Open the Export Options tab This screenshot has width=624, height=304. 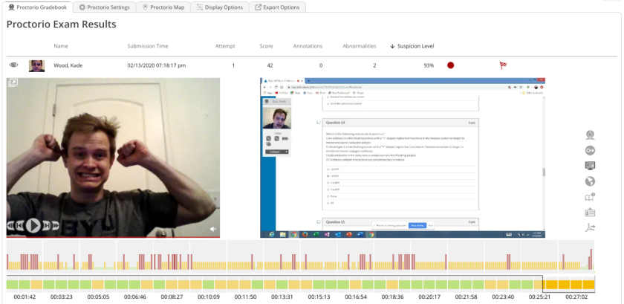tap(277, 7)
